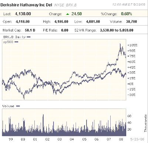
Task: Click the 99 year marker
Action: pyautogui.click(x=11, y=139)
